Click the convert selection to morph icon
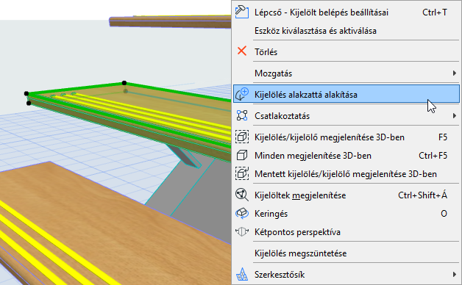The width and height of the screenshot is (462, 285). coord(242,94)
